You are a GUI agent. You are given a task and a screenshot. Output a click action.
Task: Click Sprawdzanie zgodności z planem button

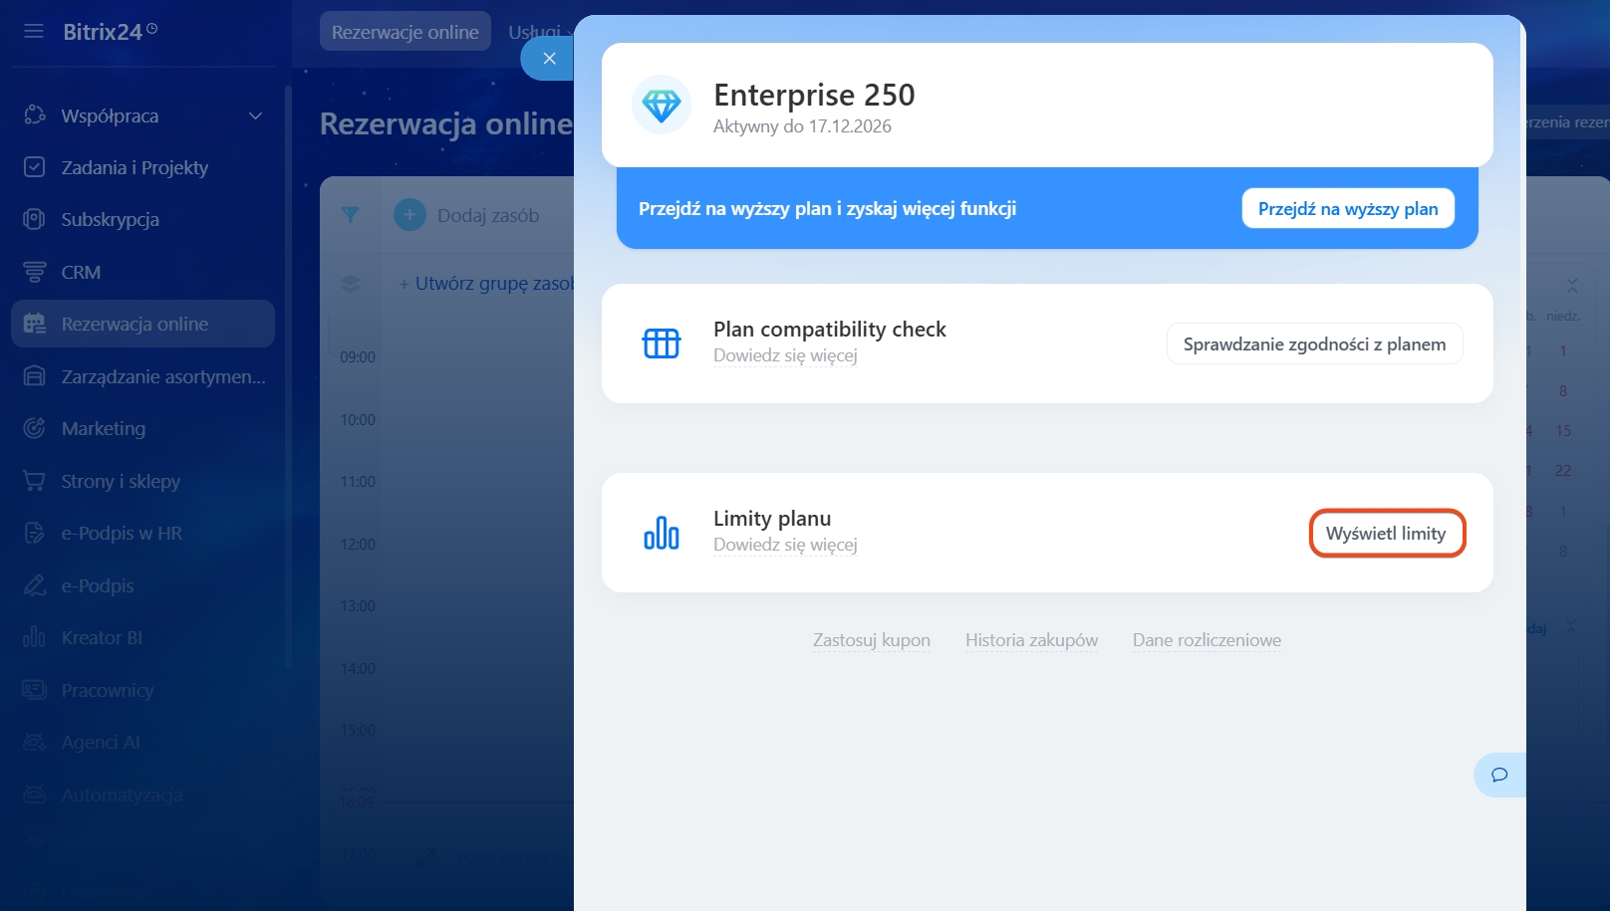point(1313,343)
